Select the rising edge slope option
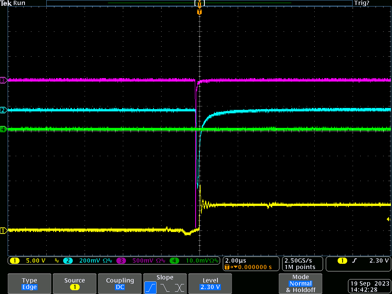 150,287
